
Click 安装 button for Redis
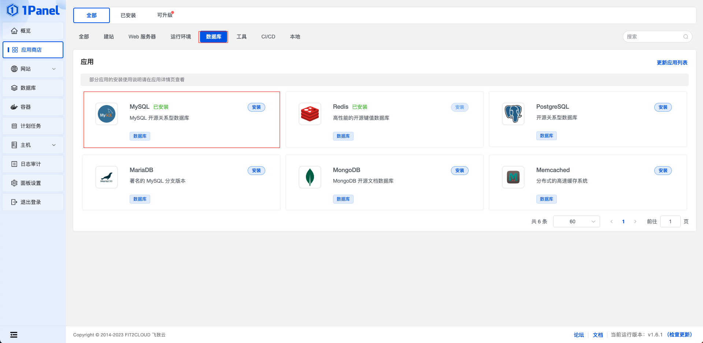tap(460, 107)
